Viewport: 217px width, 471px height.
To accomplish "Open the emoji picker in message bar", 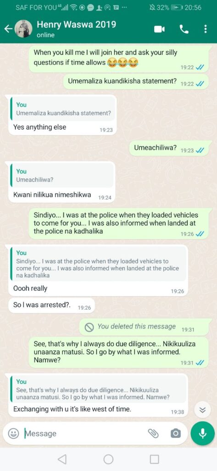I will [13, 433].
